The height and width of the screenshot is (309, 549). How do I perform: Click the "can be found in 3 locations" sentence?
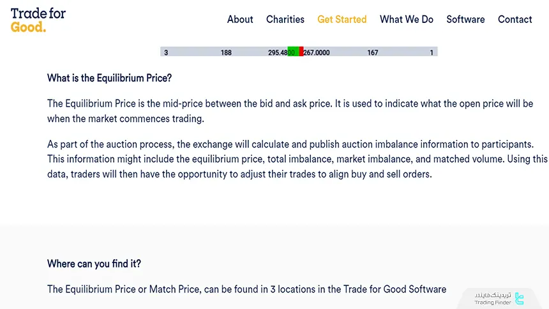246,289
